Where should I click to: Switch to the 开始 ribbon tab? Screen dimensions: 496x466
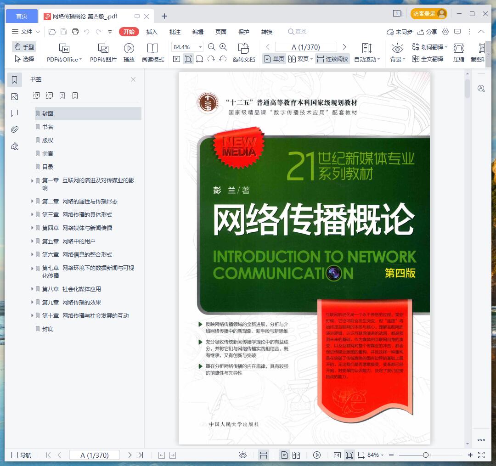(x=129, y=32)
